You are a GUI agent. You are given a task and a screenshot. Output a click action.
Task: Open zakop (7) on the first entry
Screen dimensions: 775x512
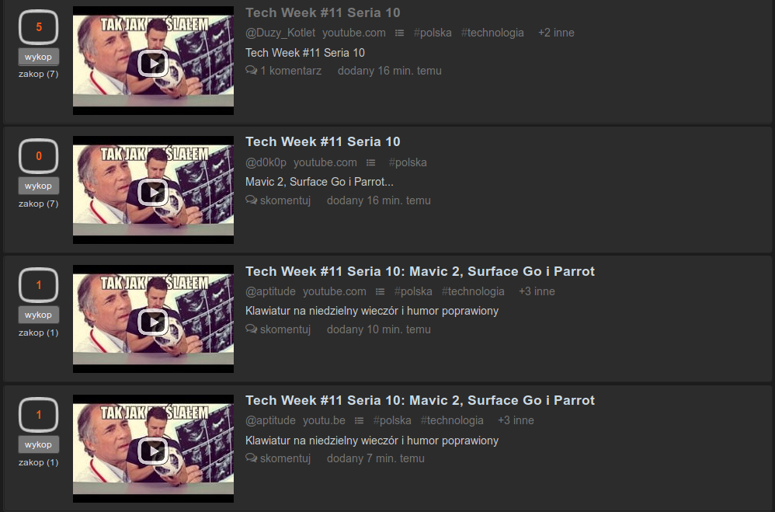(x=39, y=75)
